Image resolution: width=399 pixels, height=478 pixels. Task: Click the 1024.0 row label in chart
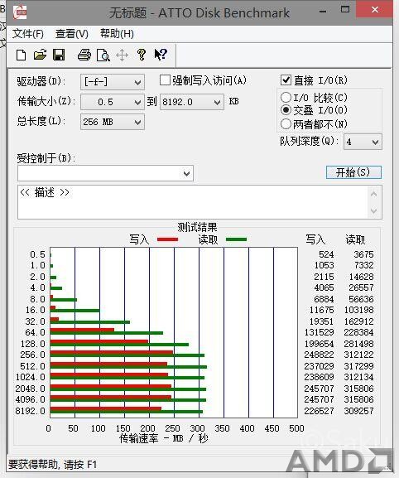click(31, 377)
